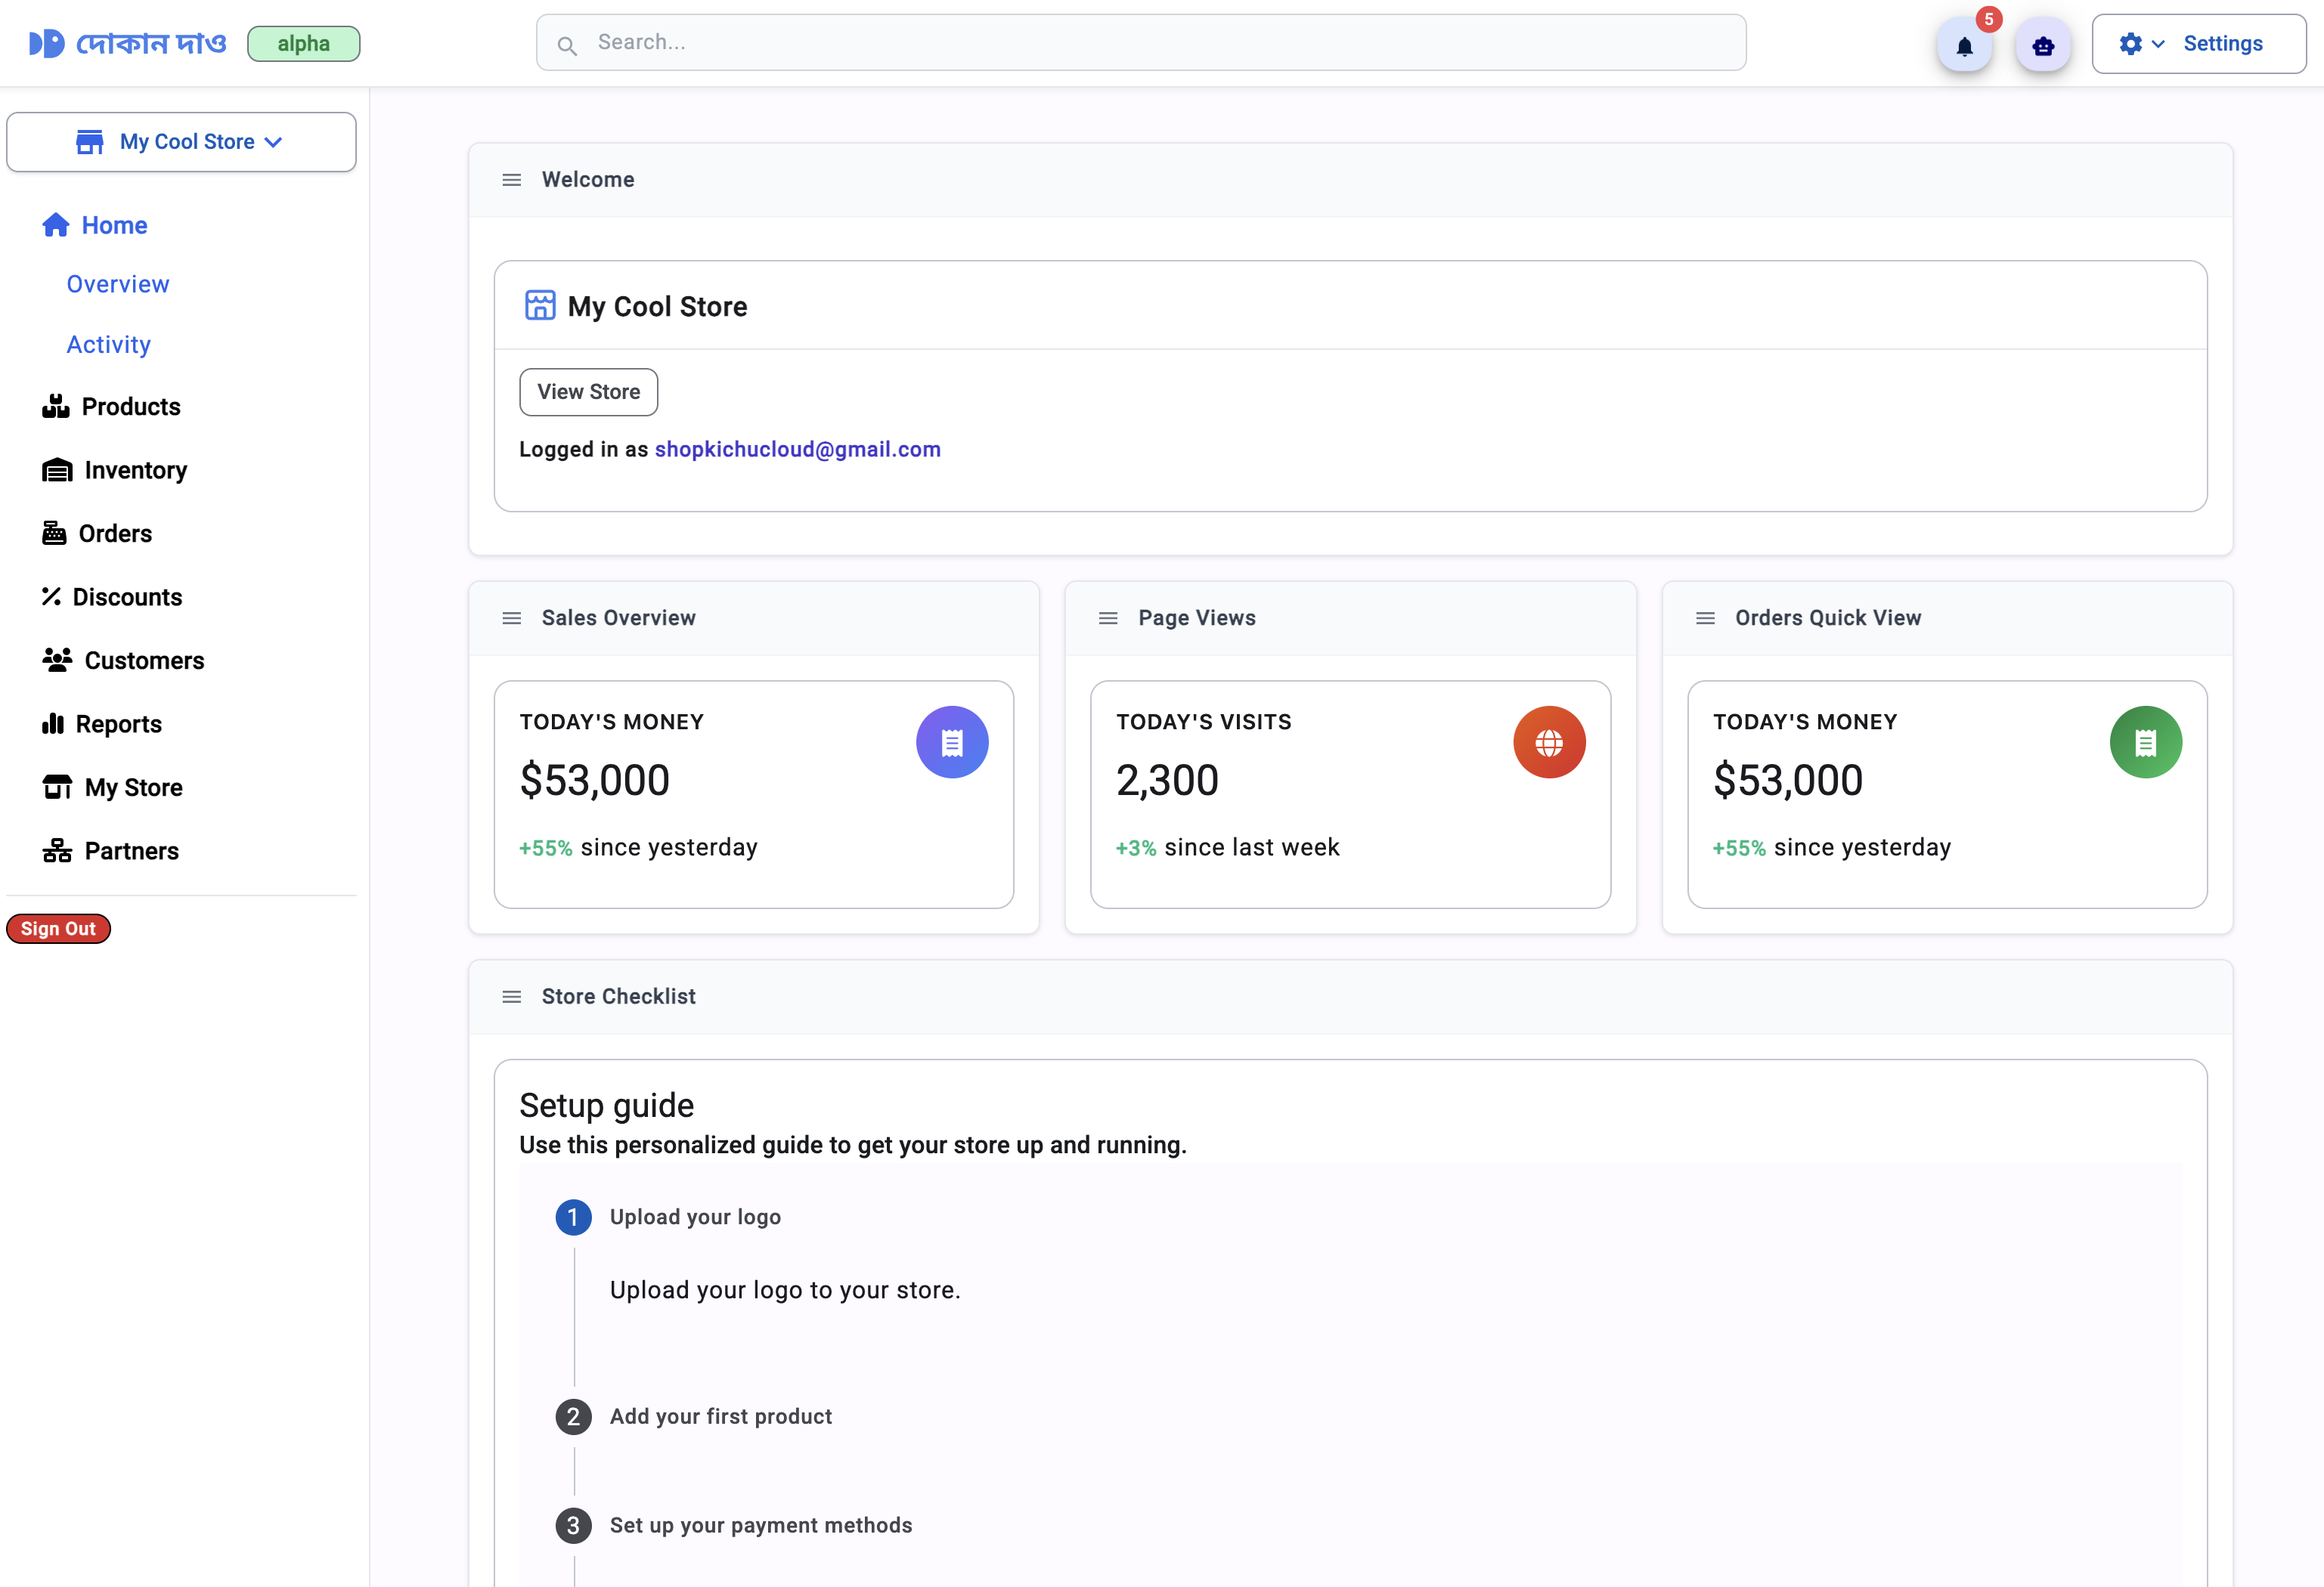The image size is (2324, 1587).
Task: Click the hamburger icon beside Store Checklist
Action: click(512, 996)
